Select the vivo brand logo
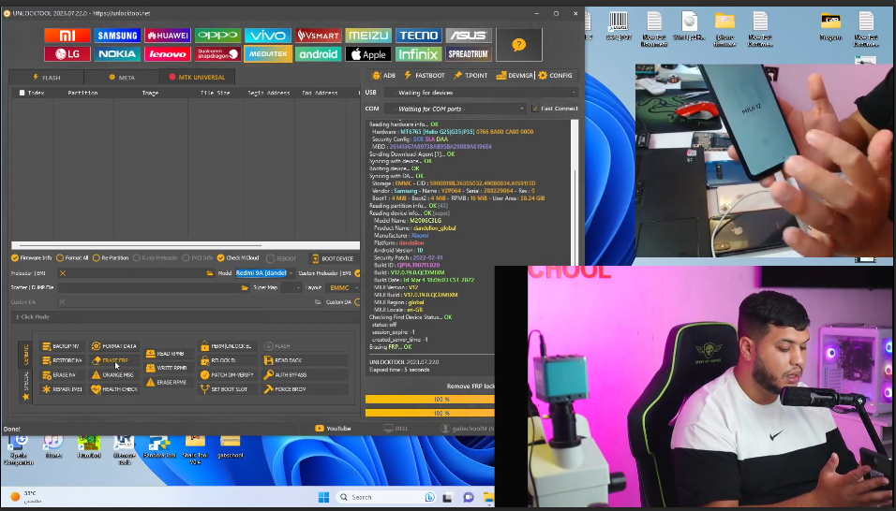The width and height of the screenshot is (896, 511). point(267,36)
